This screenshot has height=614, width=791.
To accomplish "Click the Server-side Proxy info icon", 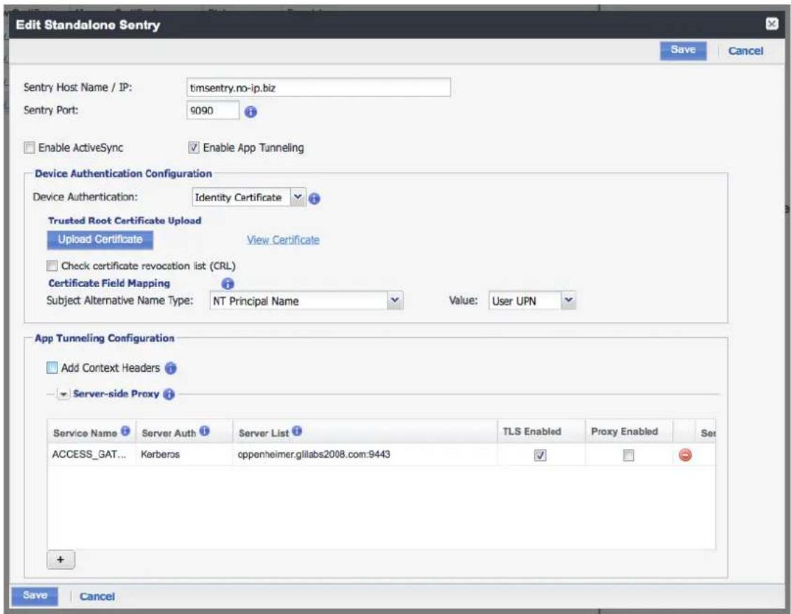I will (x=169, y=394).
